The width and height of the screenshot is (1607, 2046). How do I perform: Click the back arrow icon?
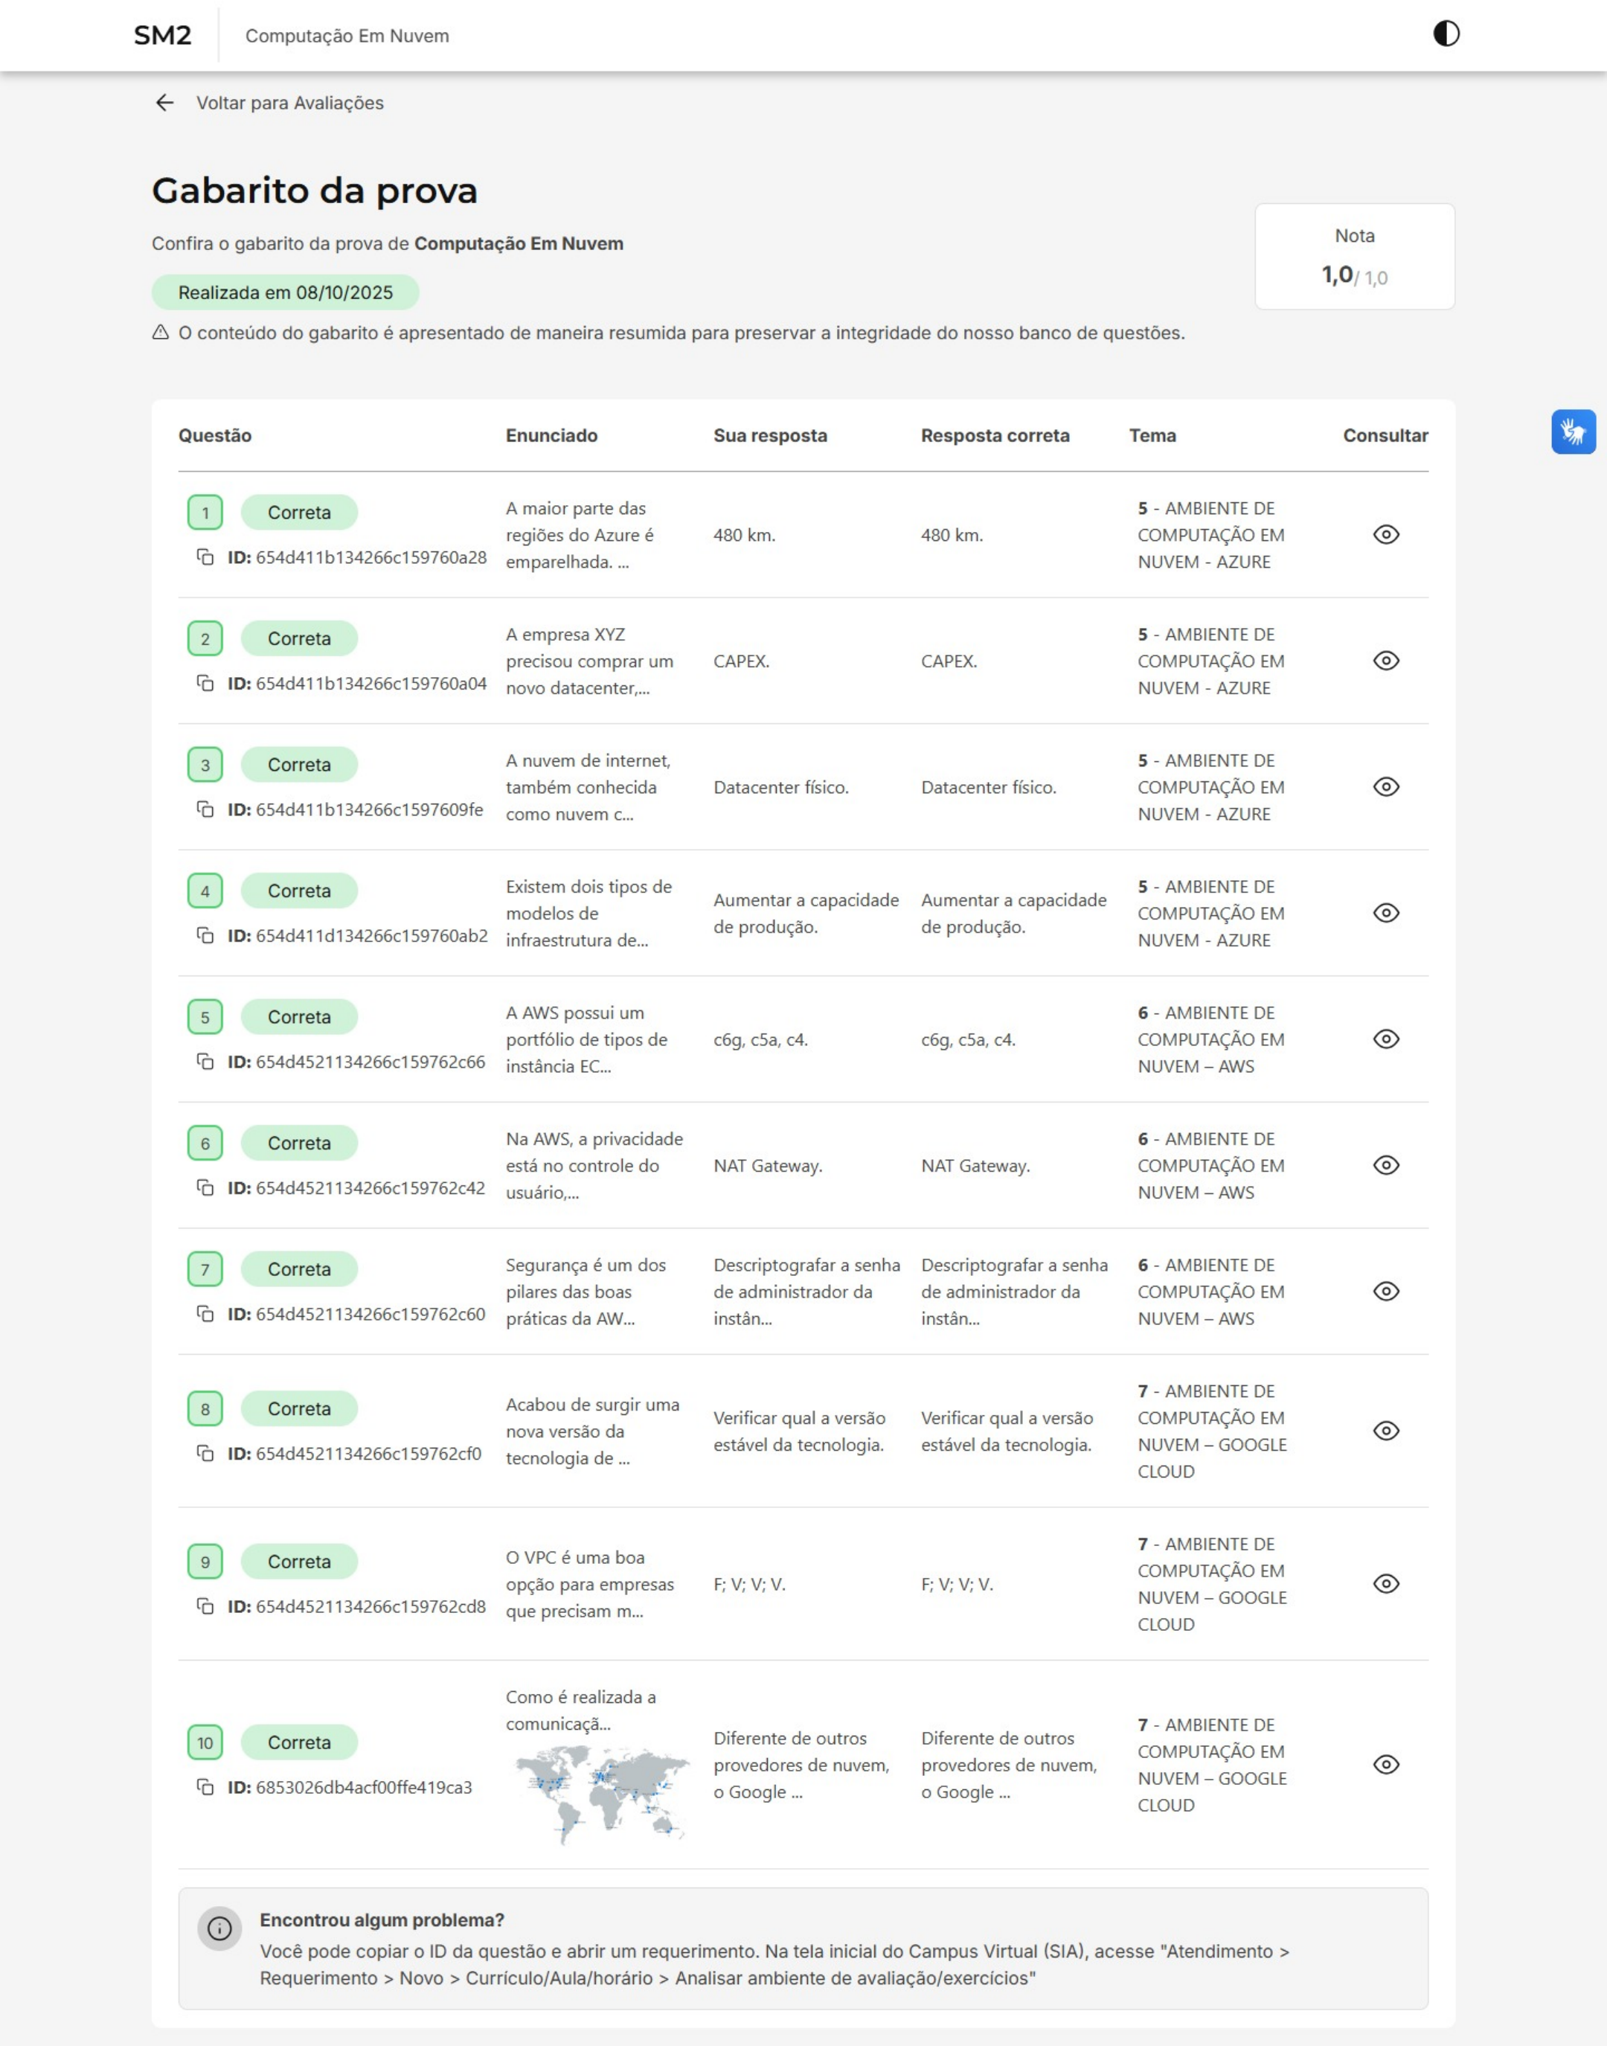(164, 103)
